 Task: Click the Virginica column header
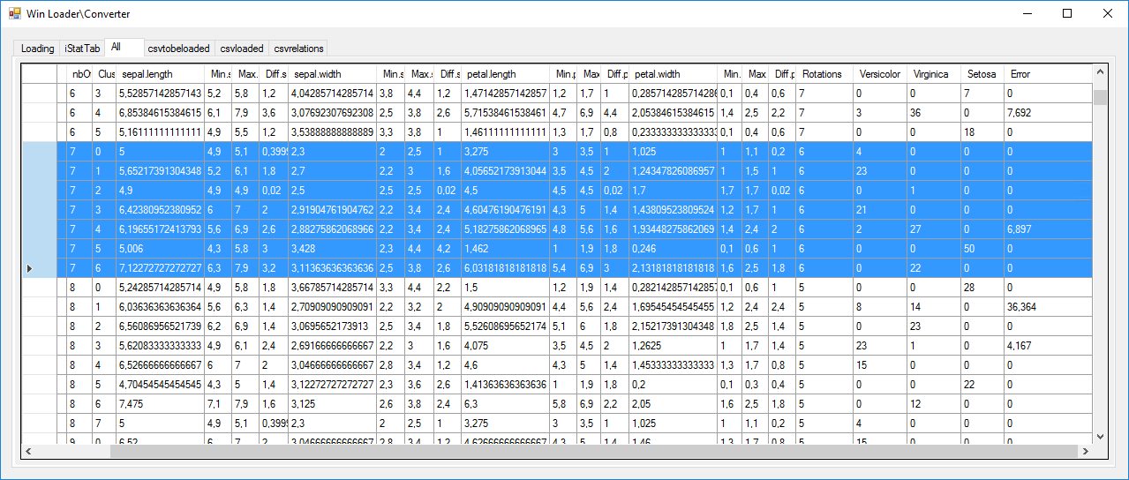[934, 74]
